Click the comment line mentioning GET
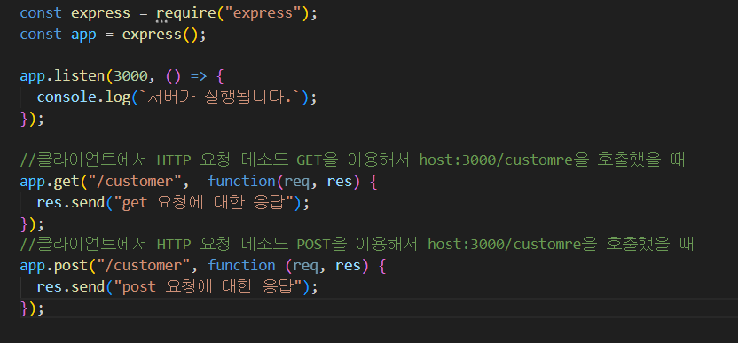Viewport: 738px width, 343px height. [x=352, y=160]
